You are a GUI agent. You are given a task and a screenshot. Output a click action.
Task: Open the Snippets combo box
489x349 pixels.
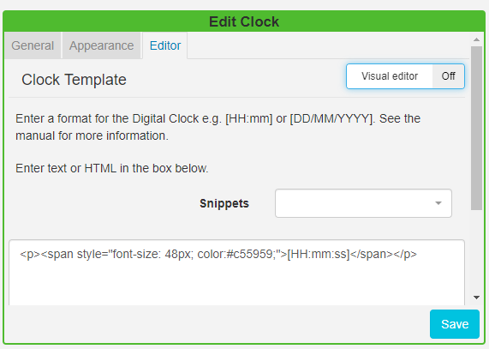363,203
